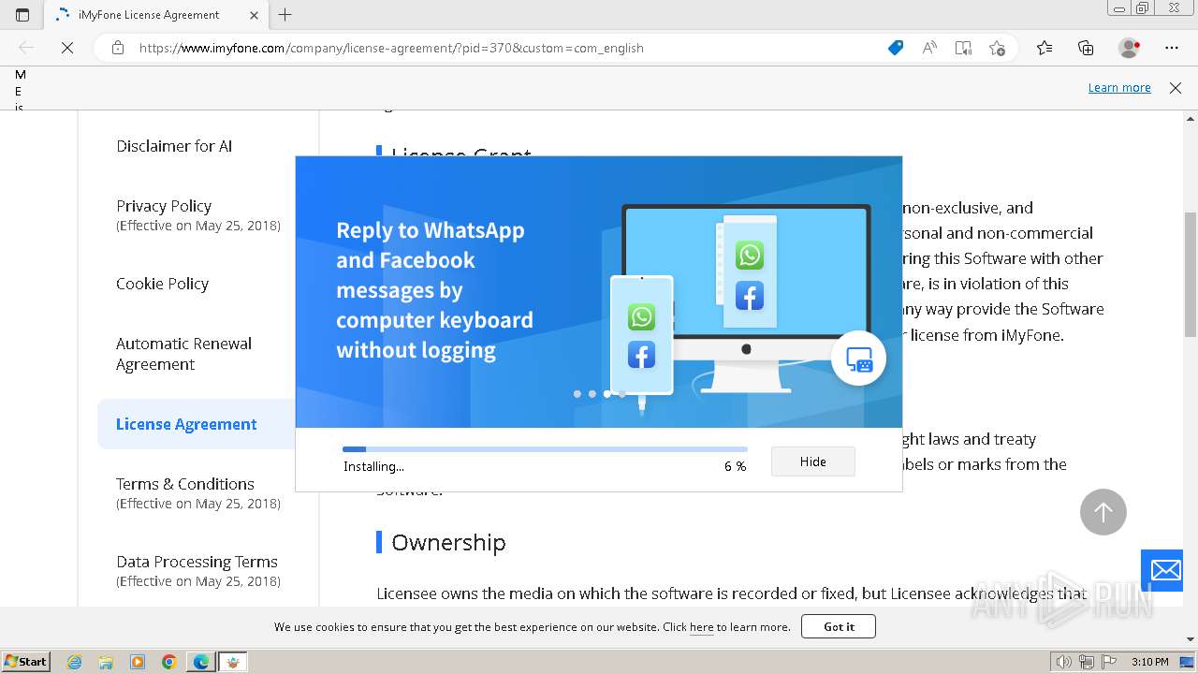Click the network tray icon

(x=1087, y=662)
